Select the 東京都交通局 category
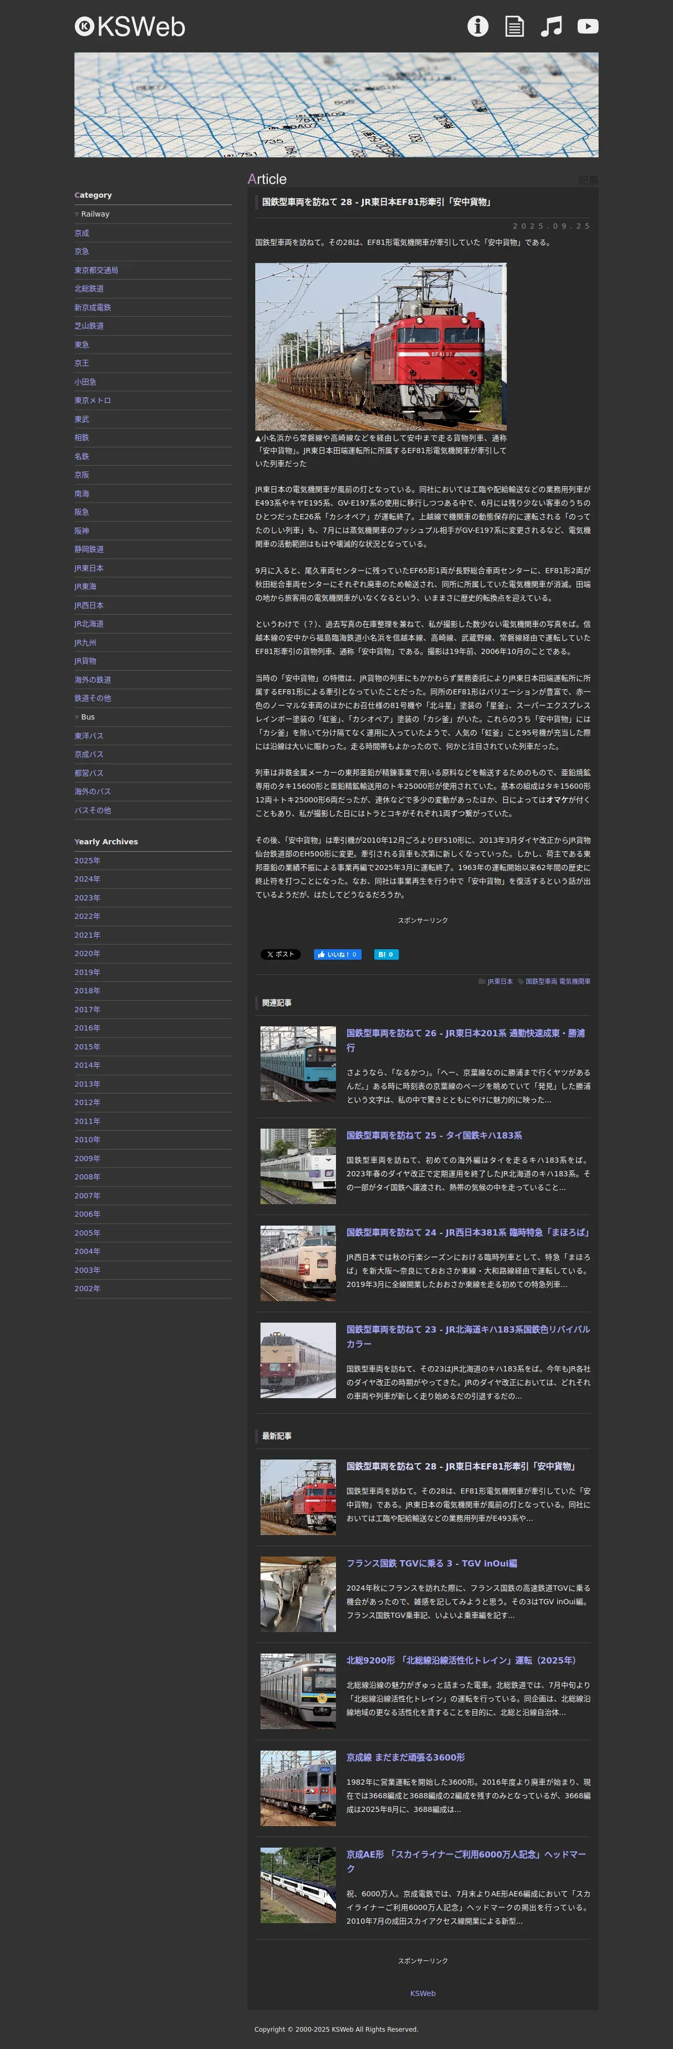The height and width of the screenshot is (2049, 673). click(96, 271)
